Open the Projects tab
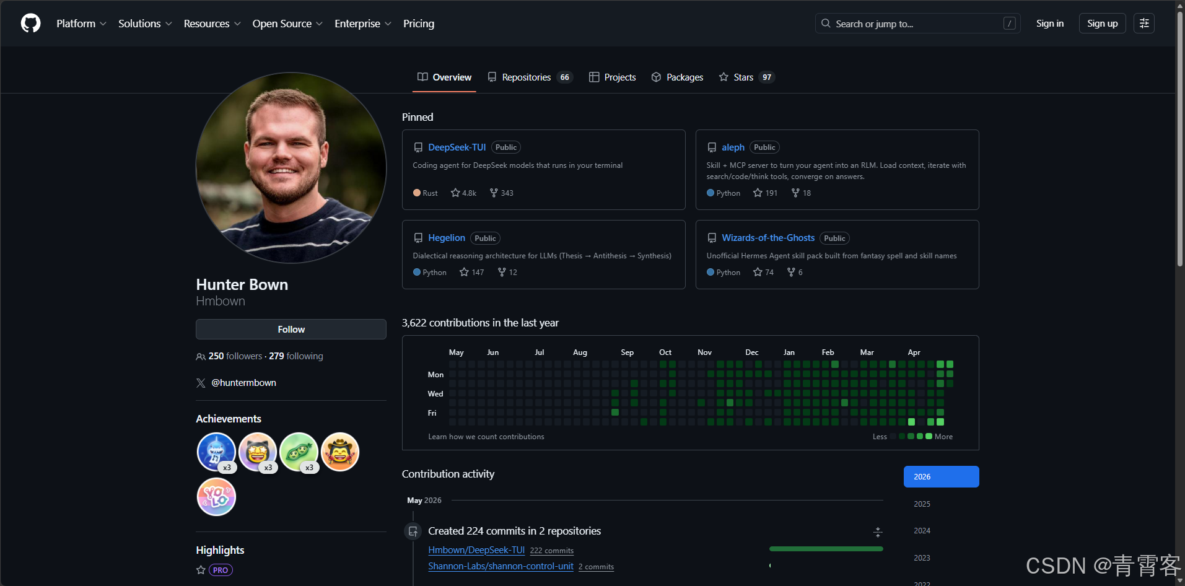1185x586 pixels. 612,77
